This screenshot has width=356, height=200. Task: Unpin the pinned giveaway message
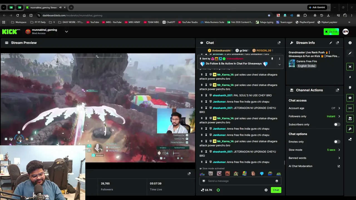pos(272,59)
